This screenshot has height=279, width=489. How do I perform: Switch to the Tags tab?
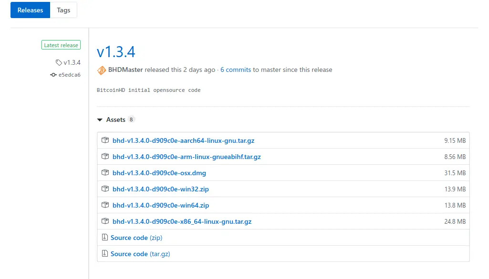pyautogui.click(x=63, y=10)
